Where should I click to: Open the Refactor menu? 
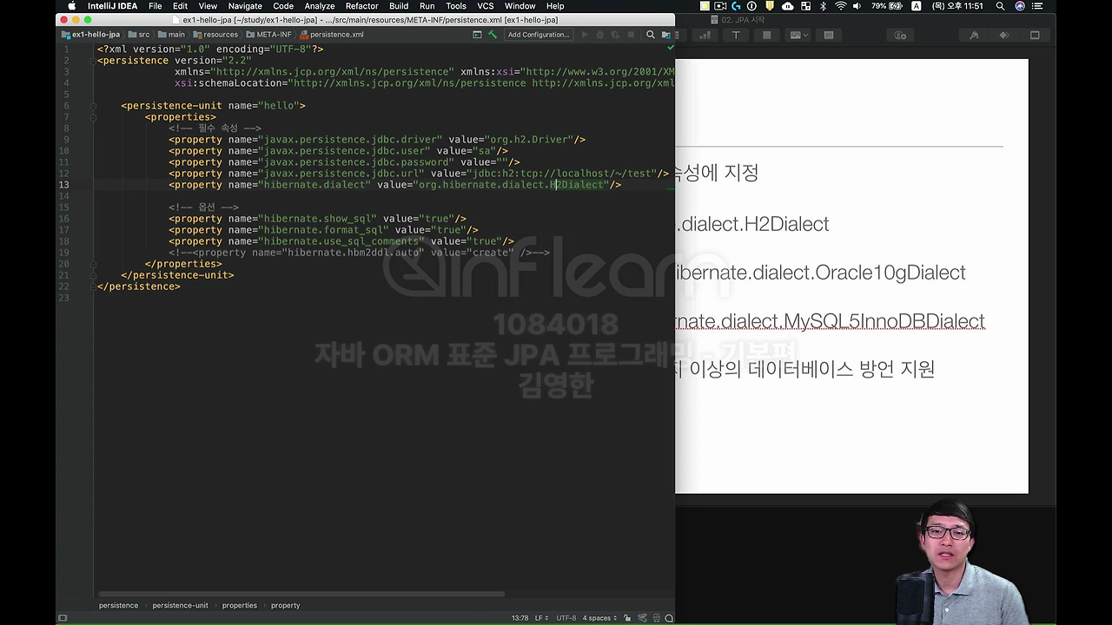(x=361, y=6)
